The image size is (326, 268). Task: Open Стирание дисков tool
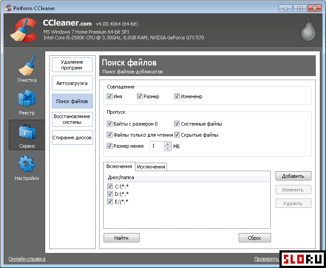click(x=72, y=138)
